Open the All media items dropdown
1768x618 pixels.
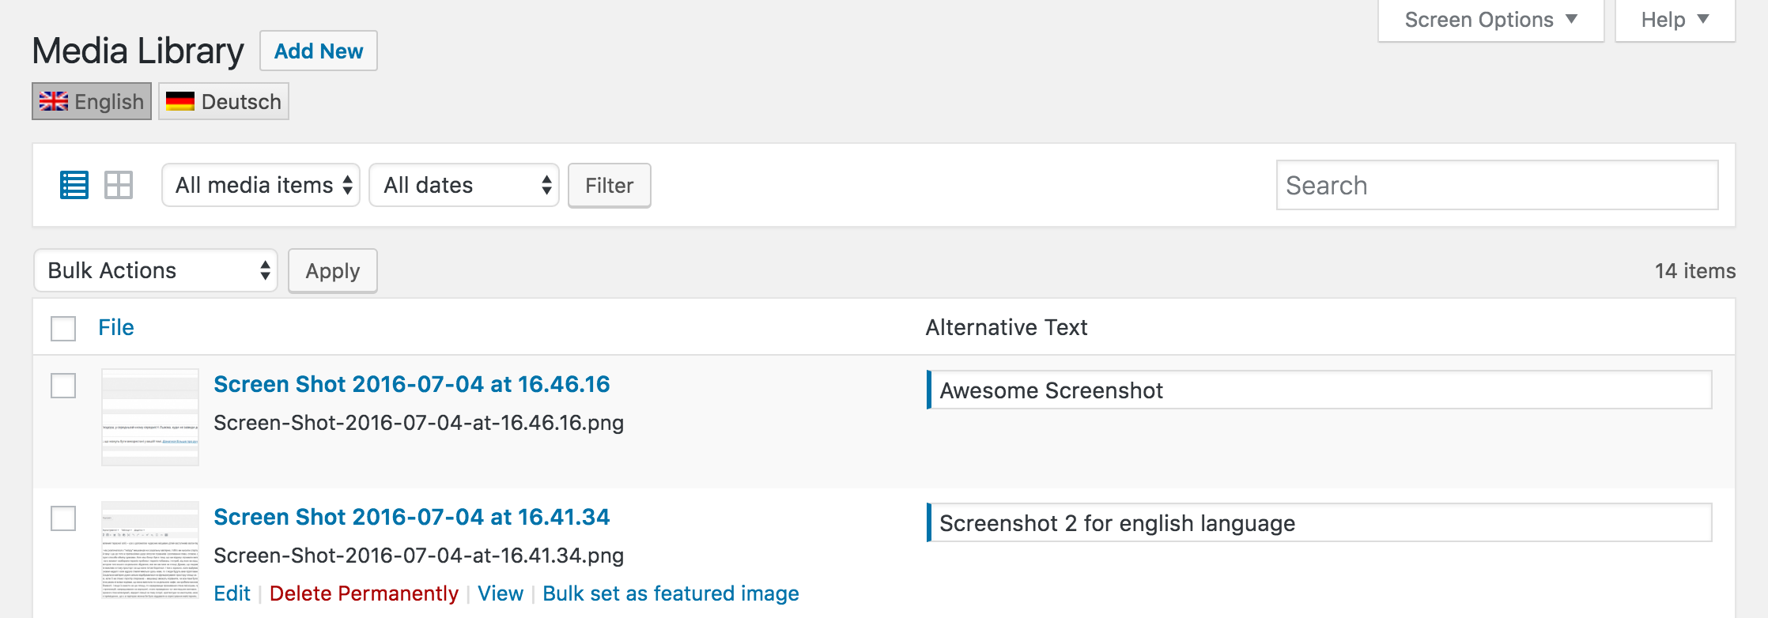(x=261, y=185)
